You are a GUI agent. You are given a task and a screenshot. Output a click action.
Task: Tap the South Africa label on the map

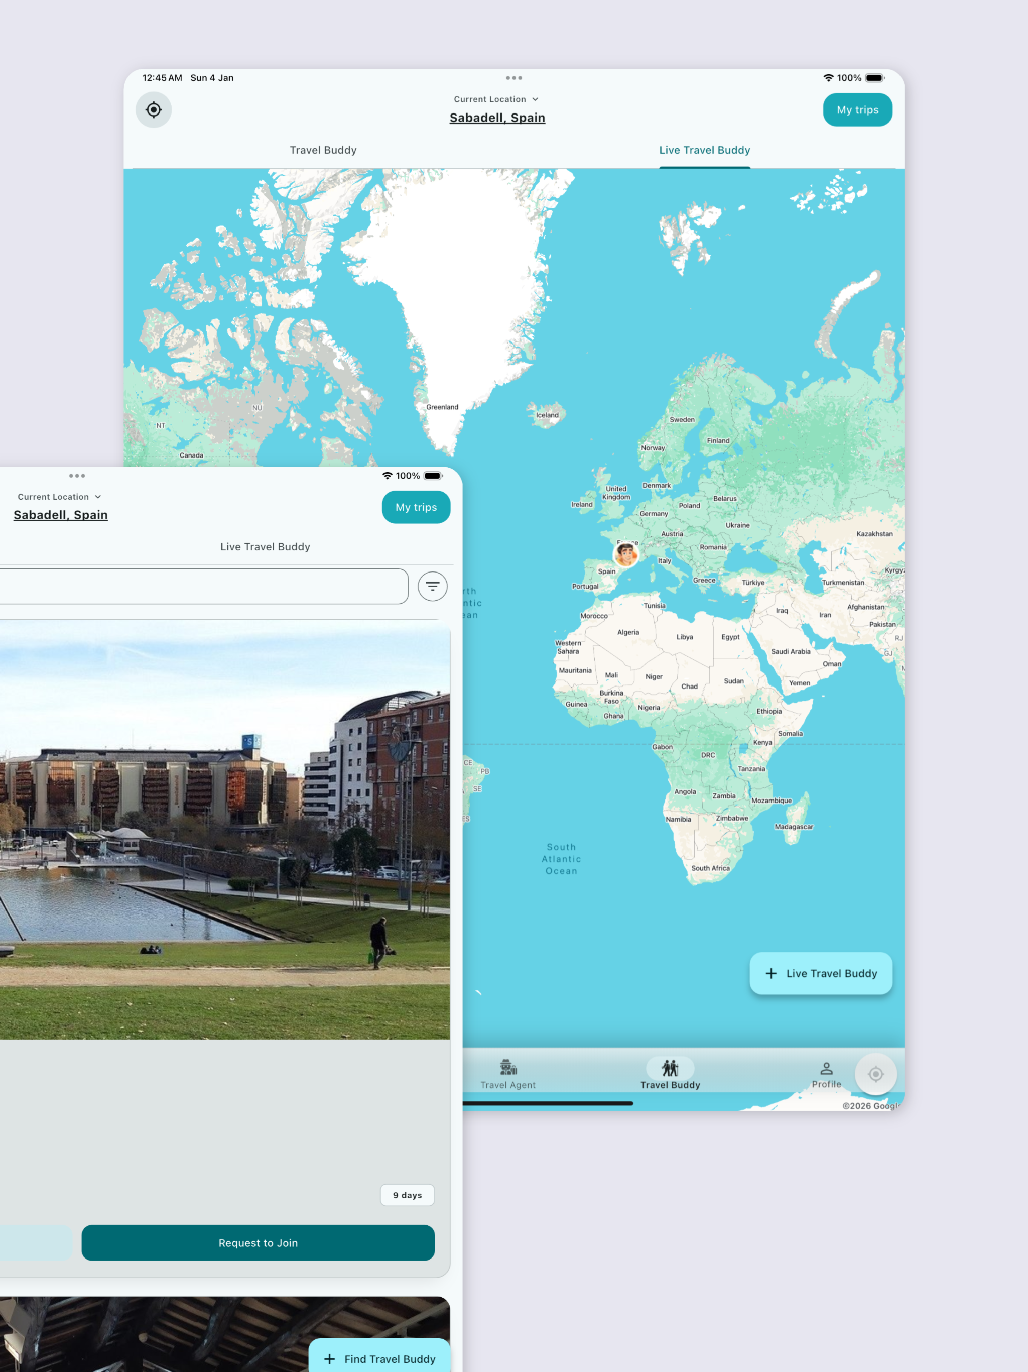click(711, 868)
